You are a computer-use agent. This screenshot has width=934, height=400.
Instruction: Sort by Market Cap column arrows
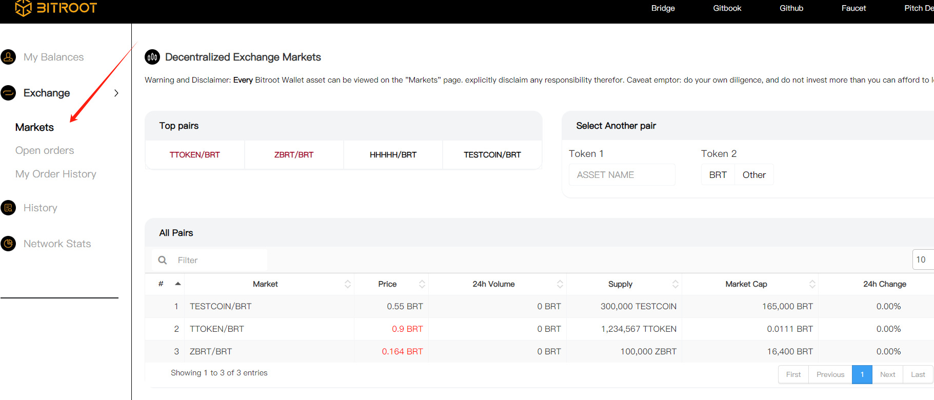pyautogui.click(x=812, y=284)
